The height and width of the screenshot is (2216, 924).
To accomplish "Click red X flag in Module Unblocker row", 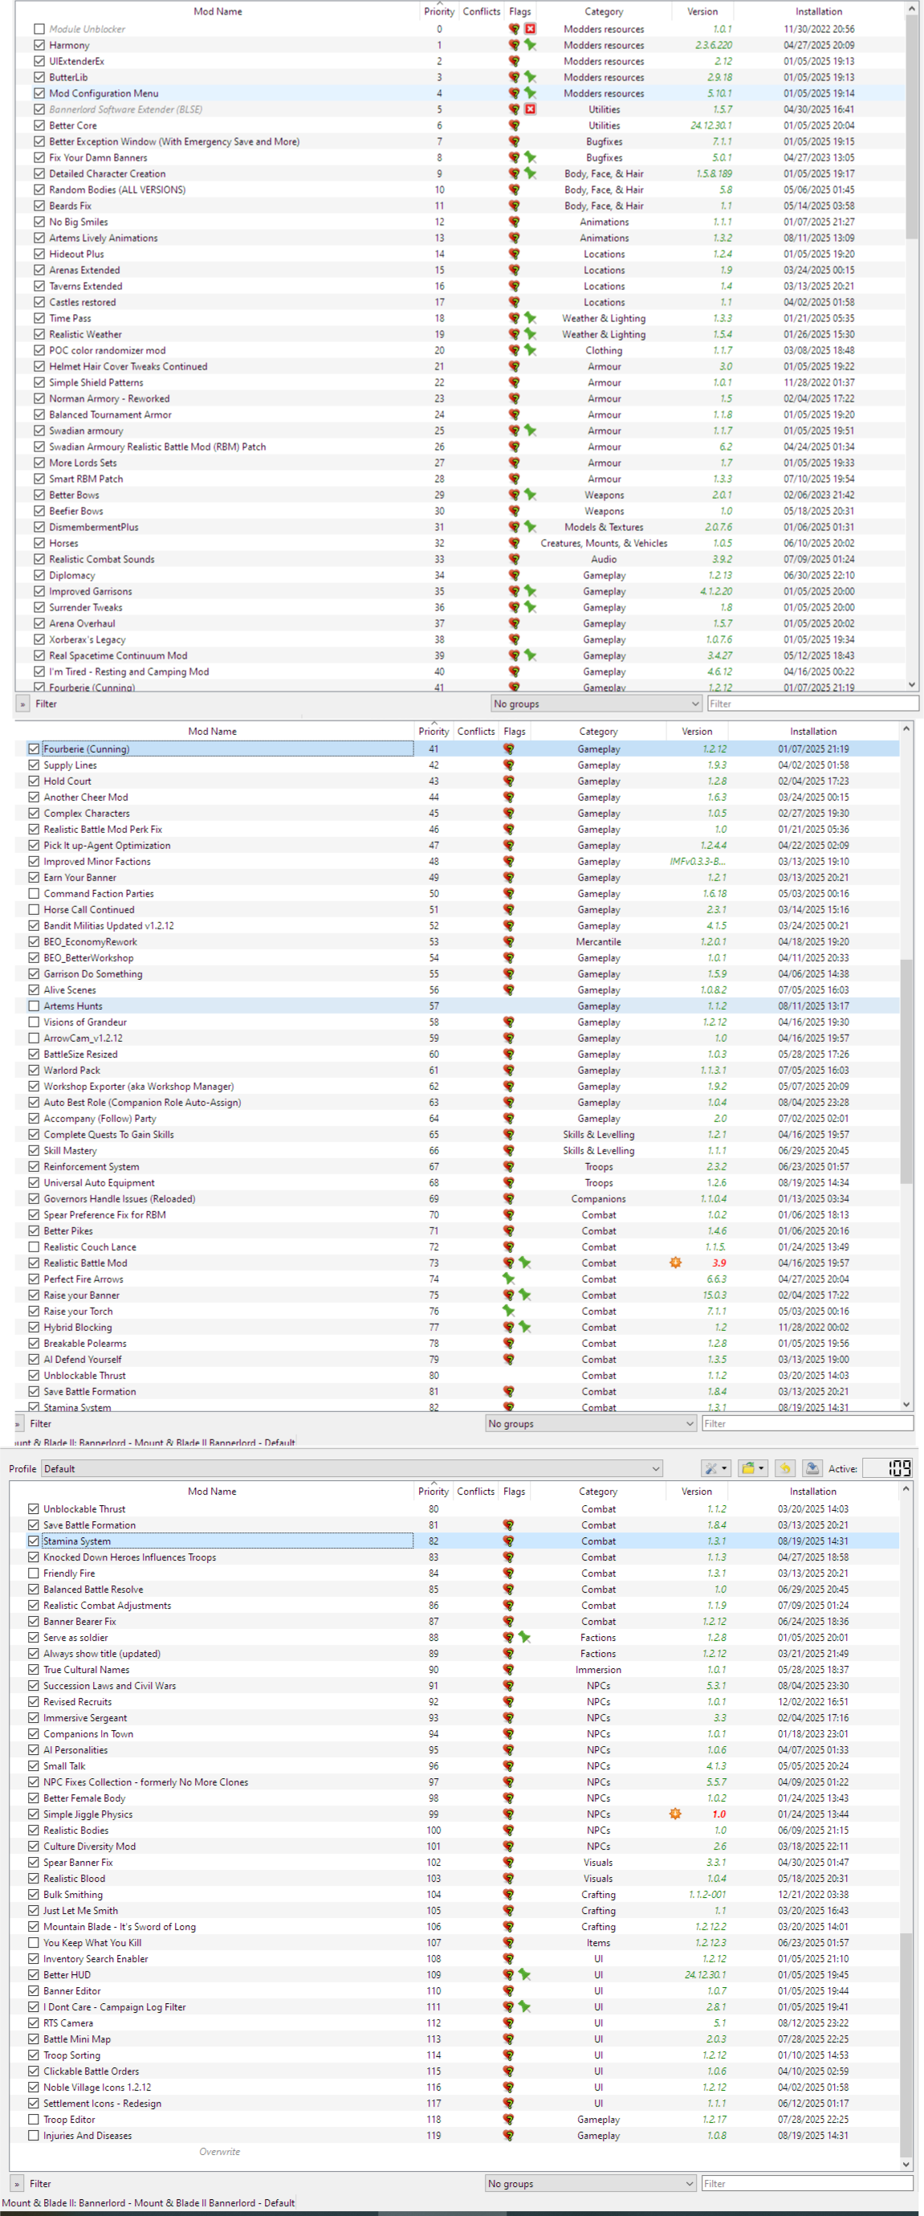I will point(531,29).
